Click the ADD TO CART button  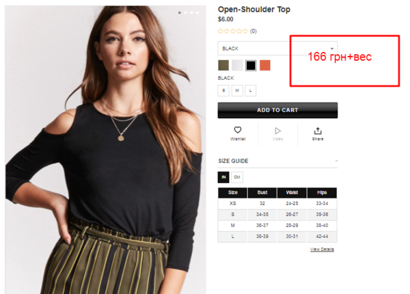tap(277, 110)
